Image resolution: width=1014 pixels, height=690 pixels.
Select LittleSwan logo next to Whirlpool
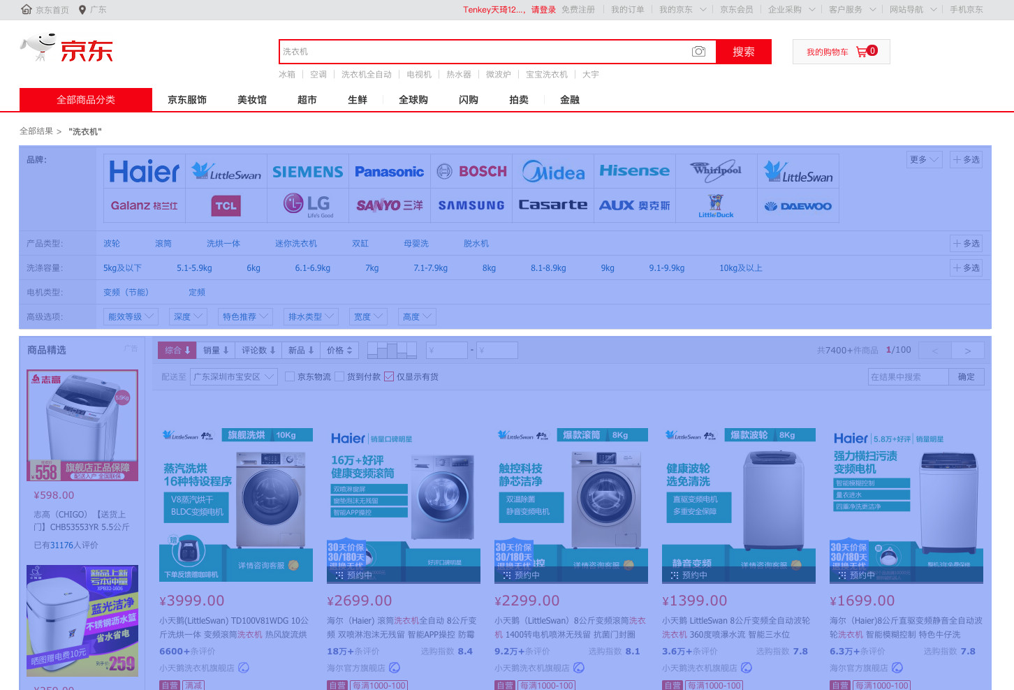pyautogui.click(x=798, y=171)
